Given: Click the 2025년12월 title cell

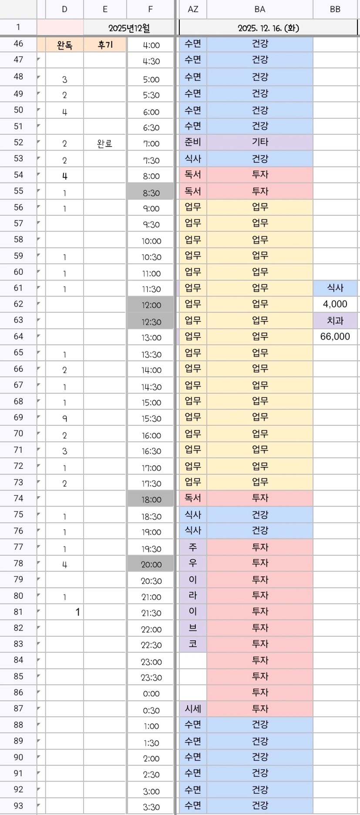Looking at the screenshot, I should coord(129,28).
